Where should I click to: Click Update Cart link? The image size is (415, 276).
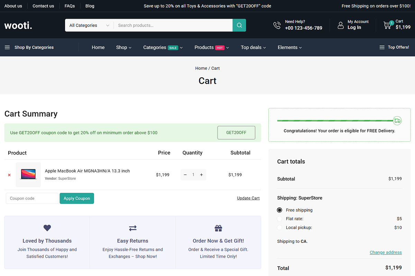(248, 198)
